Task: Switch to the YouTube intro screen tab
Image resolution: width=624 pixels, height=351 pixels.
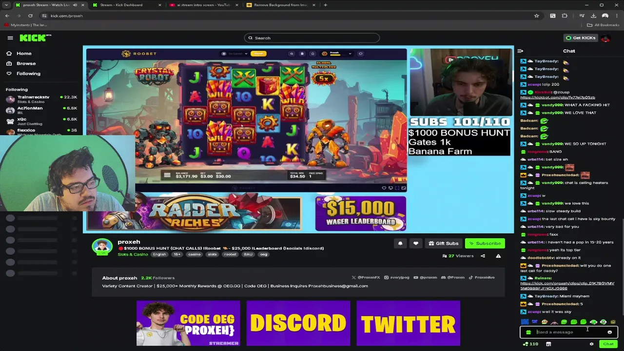Action: point(204,5)
